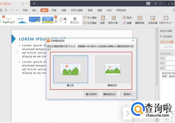Image resolution: width=175 pixels, height=123 pixels.
Task: Open the 视图 tab
Action: [100, 10]
